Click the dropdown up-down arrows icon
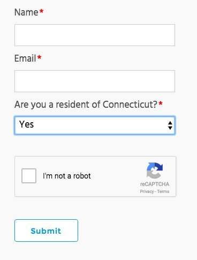 (170, 125)
